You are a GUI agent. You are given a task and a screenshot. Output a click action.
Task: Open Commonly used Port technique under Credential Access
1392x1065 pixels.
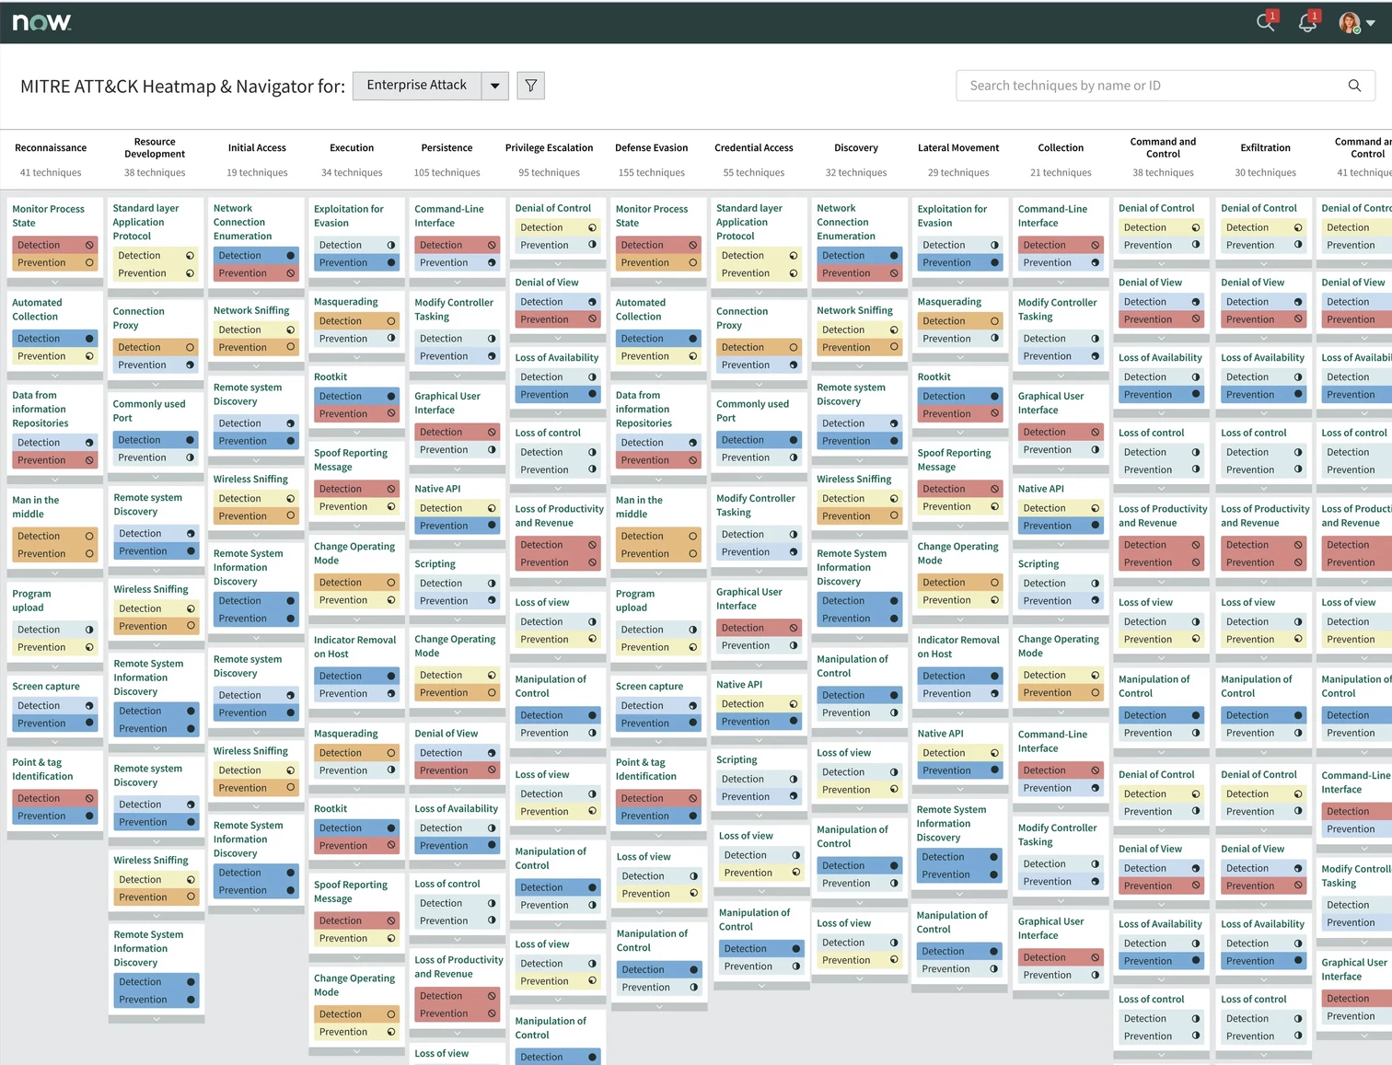point(752,411)
